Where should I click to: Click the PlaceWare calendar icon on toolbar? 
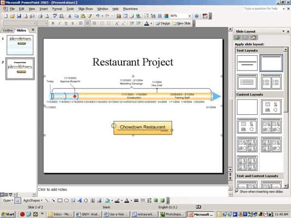pyautogui.click(x=205, y=16)
